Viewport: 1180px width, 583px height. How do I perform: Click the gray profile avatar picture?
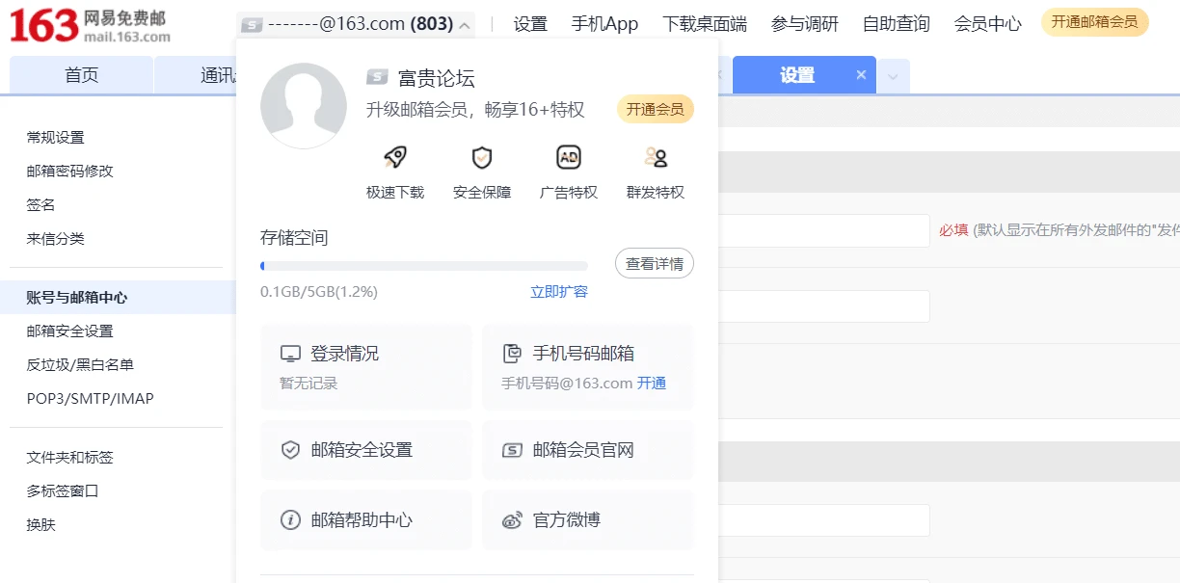pyautogui.click(x=304, y=106)
